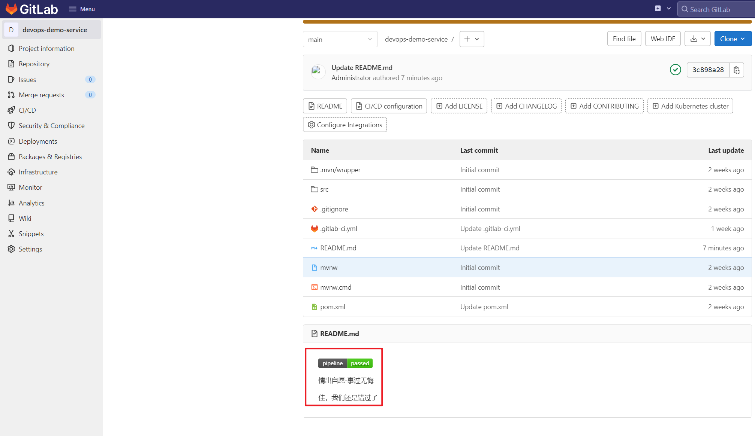Click the Find file button
Screen dimensions: 755x436
pos(624,39)
